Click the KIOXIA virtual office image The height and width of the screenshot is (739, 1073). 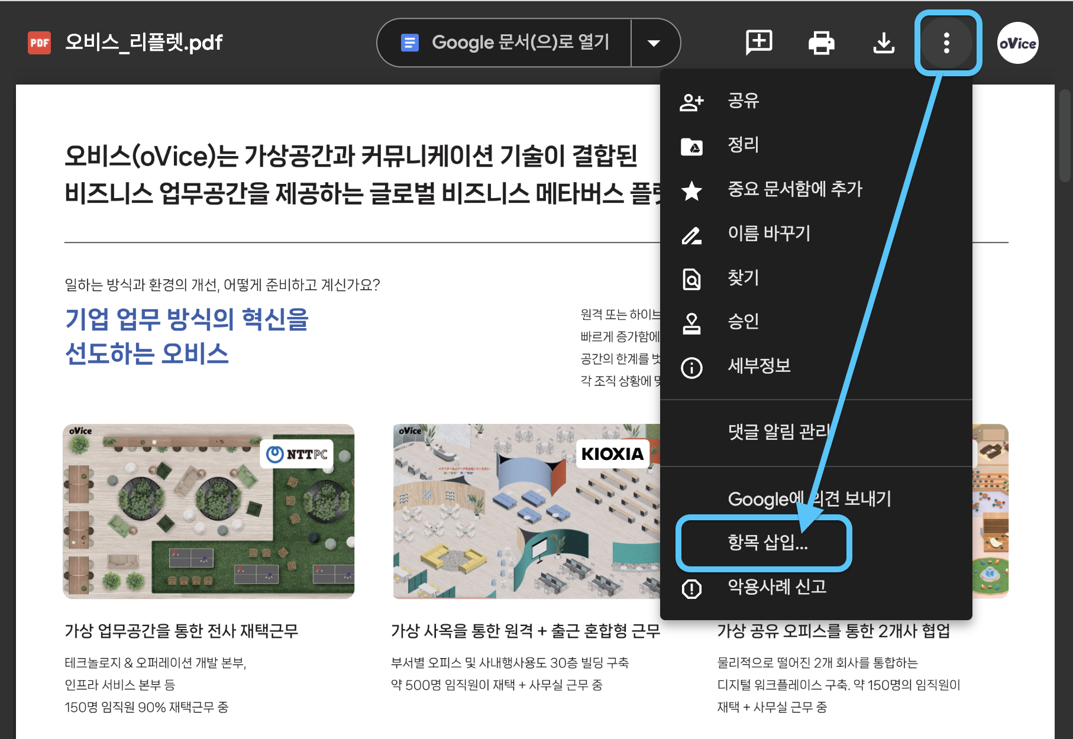(526, 511)
